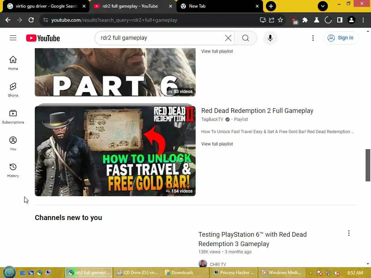
Task: Open Subscriptions in sidebar
Action: tap(13, 117)
